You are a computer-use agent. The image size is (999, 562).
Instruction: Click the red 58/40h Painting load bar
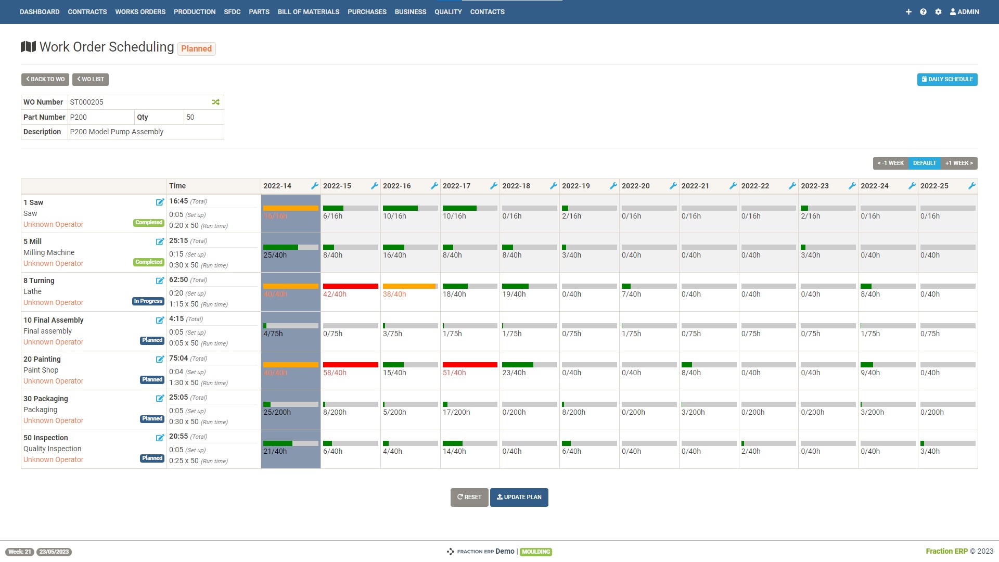[x=350, y=365]
